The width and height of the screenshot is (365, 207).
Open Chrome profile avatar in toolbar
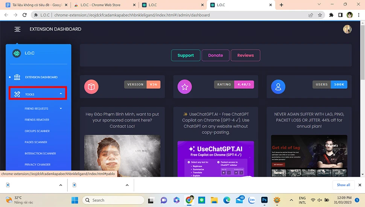point(350,15)
